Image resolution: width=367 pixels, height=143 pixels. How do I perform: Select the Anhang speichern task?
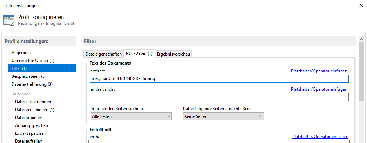pyautogui.click(x=32, y=125)
